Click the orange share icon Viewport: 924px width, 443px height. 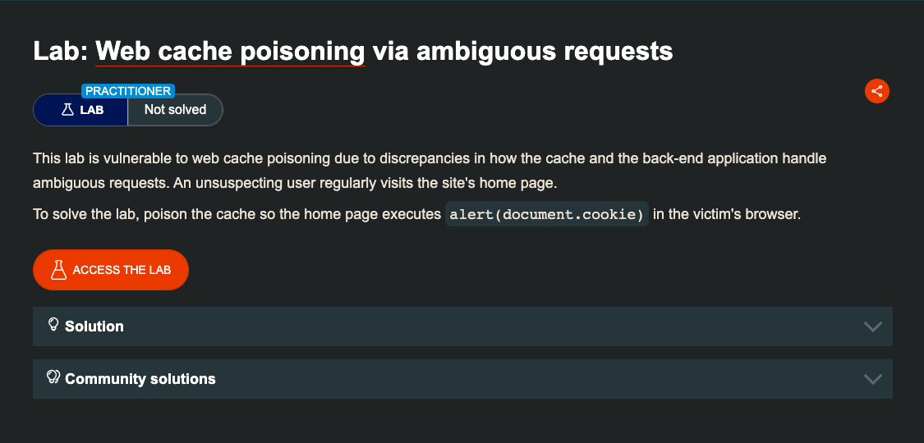click(877, 91)
